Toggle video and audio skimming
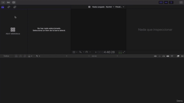The image size is (184, 103). pos(155,56)
